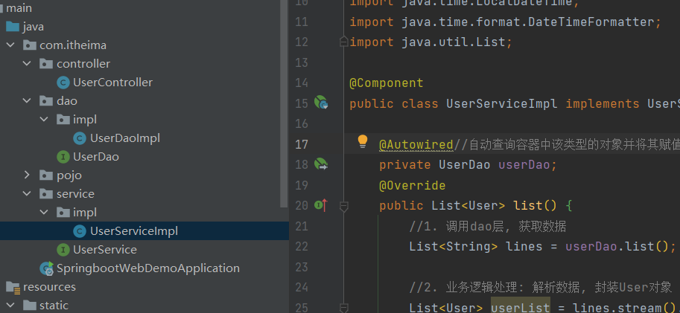
Task: Toggle the import block fold marker at line 12
Action: coord(344,42)
